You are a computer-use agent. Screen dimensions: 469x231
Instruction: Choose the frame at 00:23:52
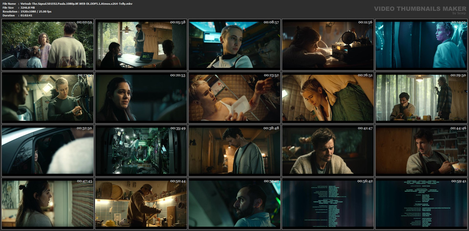pyautogui.click(x=234, y=98)
